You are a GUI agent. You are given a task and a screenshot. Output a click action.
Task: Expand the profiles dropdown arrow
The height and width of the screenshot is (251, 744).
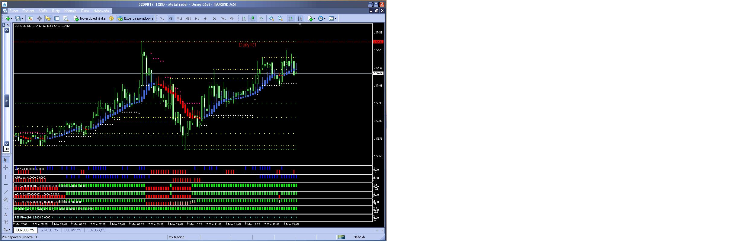[22, 18]
